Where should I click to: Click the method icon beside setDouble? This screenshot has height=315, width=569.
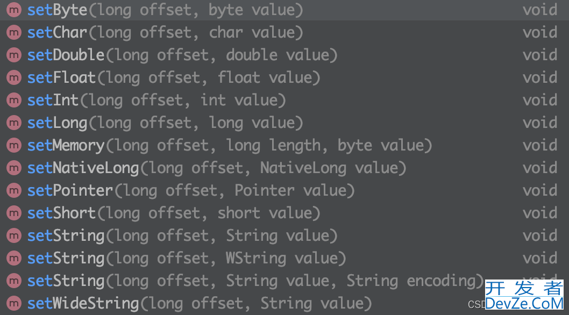coord(14,55)
